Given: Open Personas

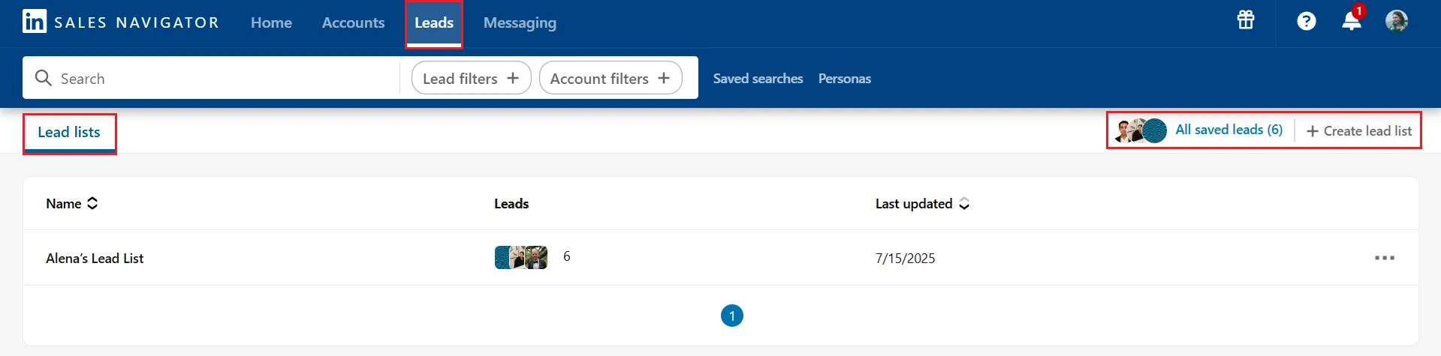Looking at the screenshot, I should [x=845, y=79].
